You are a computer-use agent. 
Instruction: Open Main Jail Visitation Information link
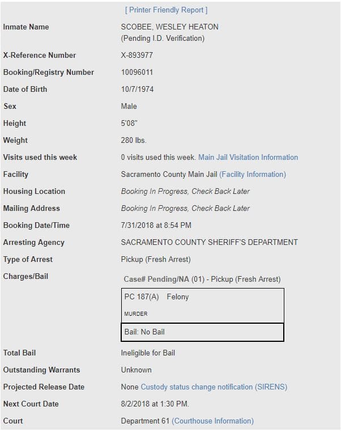[x=248, y=157]
